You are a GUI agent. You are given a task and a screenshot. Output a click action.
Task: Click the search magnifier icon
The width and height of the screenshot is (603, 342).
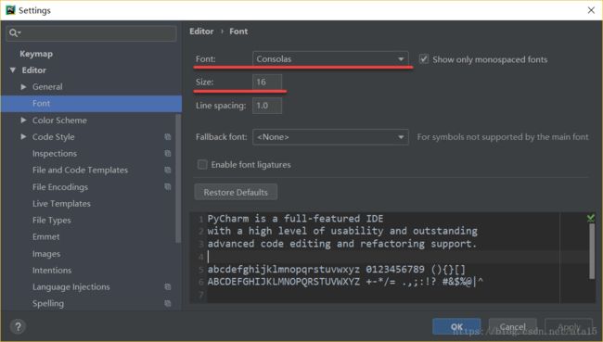[x=14, y=33]
